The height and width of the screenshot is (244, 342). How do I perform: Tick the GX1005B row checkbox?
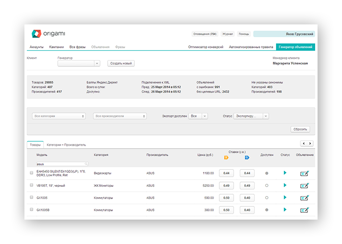[32, 210]
